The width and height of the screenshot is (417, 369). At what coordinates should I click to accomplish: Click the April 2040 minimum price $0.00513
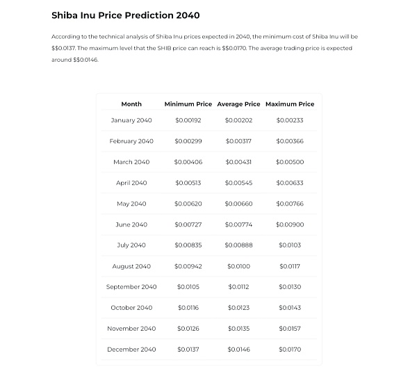coord(188,183)
